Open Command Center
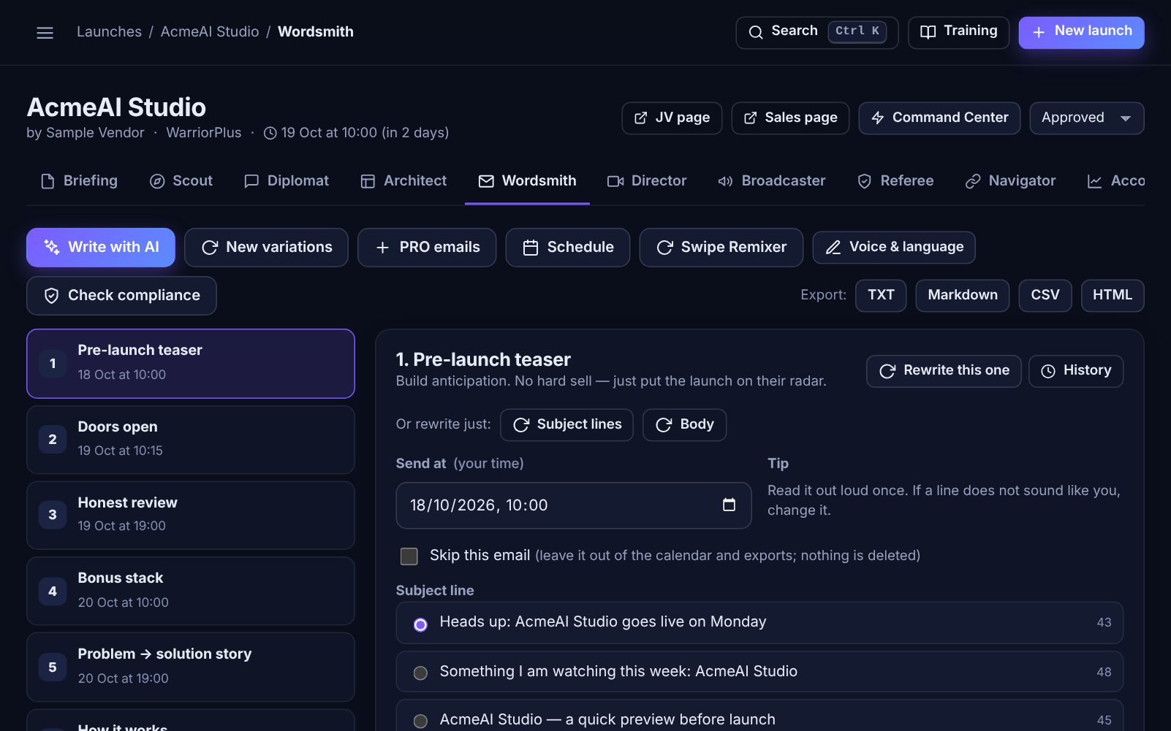Viewport: 1171px width, 731px height. (x=939, y=118)
